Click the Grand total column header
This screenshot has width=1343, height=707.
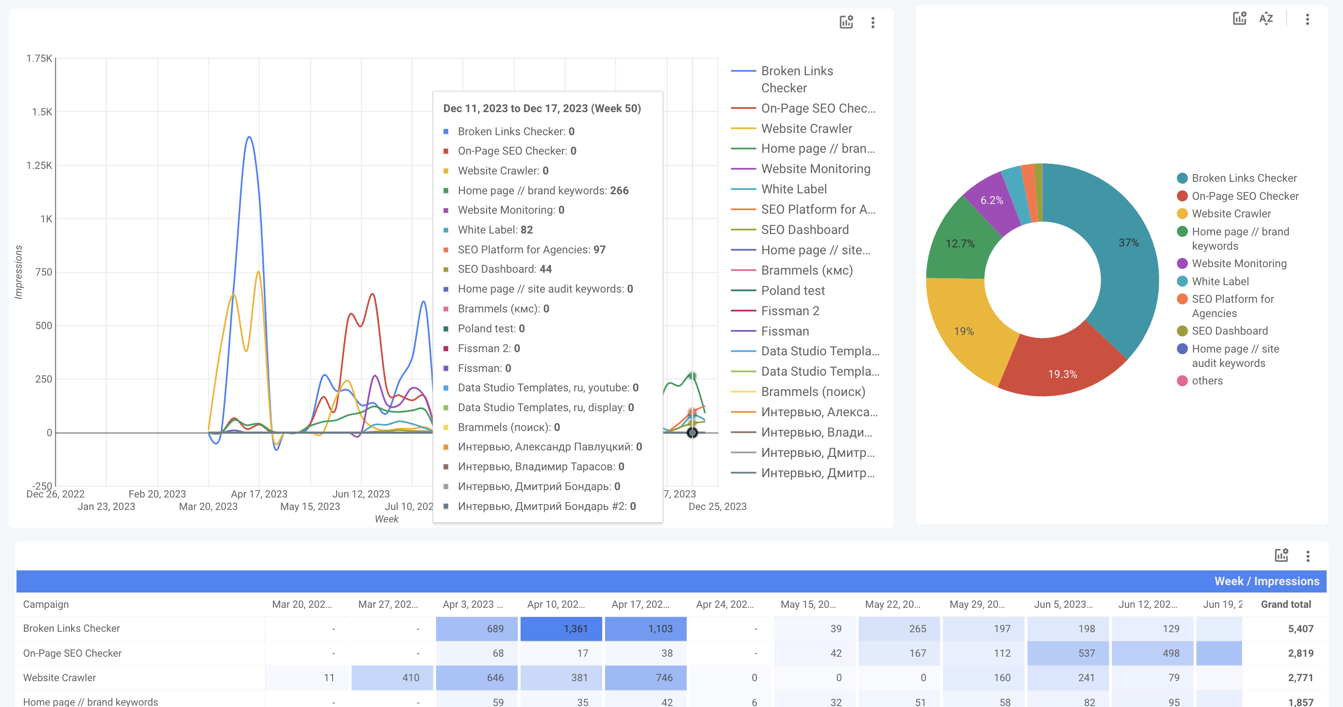click(x=1286, y=605)
